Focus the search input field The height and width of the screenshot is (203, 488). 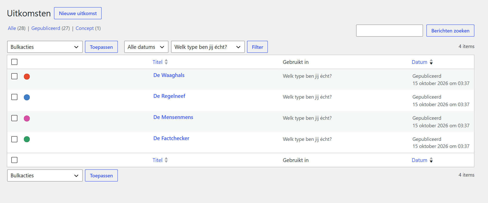[x=389, y=31]
